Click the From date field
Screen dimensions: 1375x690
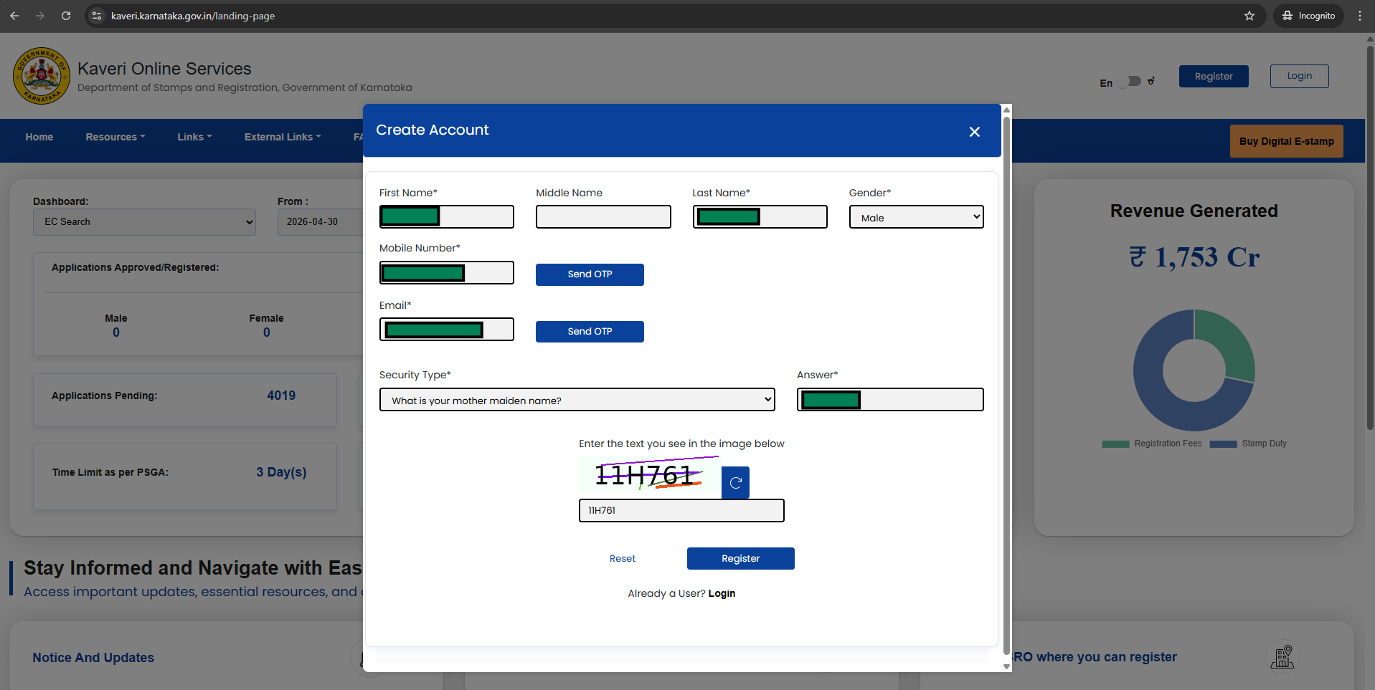pos(320,222)
